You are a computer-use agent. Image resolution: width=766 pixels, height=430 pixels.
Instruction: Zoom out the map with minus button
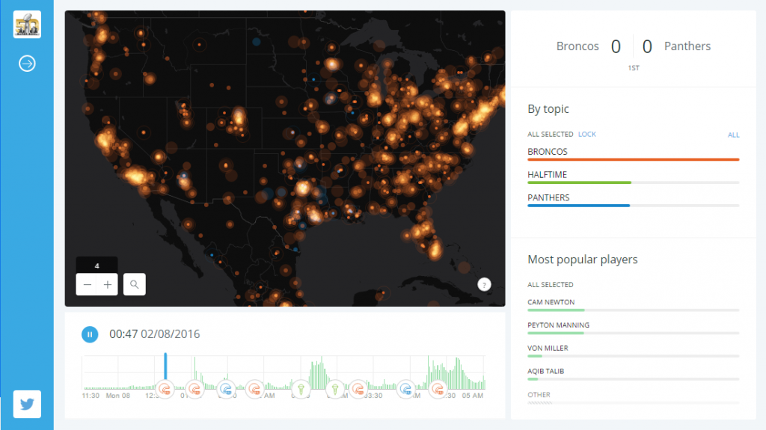[88, 284]
